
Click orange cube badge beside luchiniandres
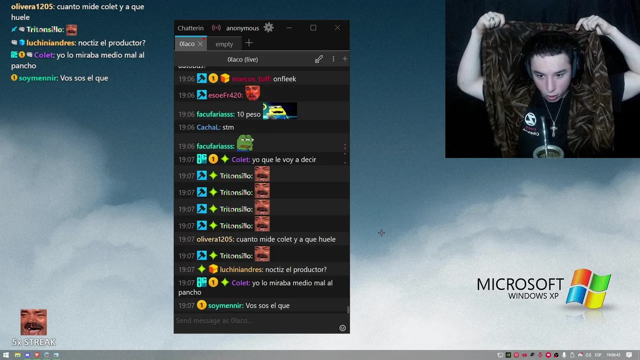pyautogui.click(x=213, y=269)
